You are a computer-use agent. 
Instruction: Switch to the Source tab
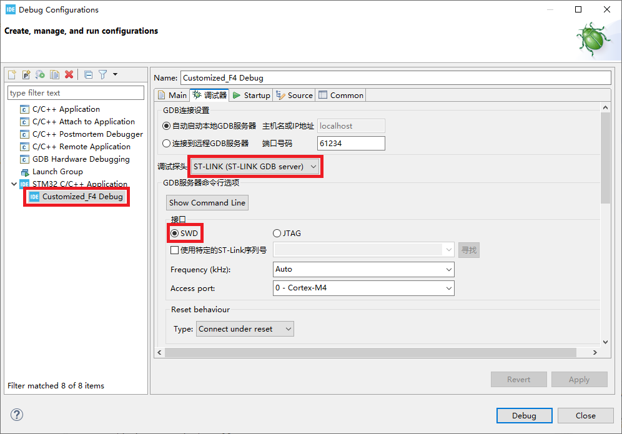(x=294, y=95)
